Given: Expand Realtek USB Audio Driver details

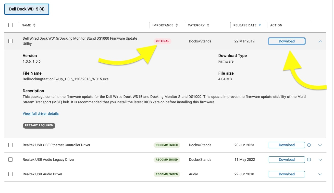Looking at the screenshot, I should tap(320, 174).
